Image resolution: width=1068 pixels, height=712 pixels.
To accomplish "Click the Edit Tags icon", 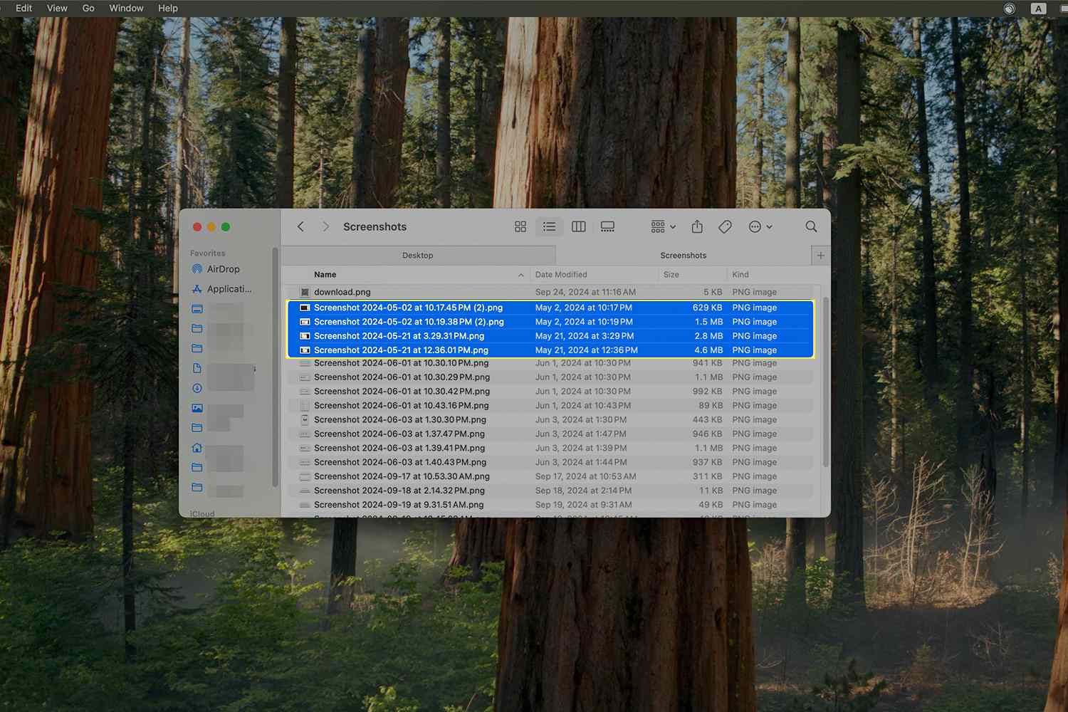I will tap(725, 226).
